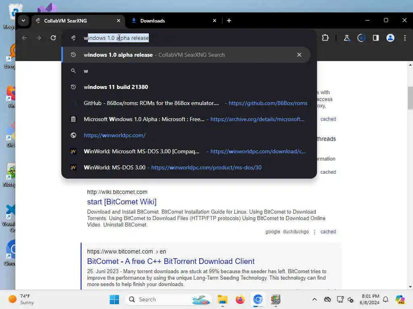Open the notifications bell icon
The height and width of the screenshot is (309, 413).
tap(386, 299)
